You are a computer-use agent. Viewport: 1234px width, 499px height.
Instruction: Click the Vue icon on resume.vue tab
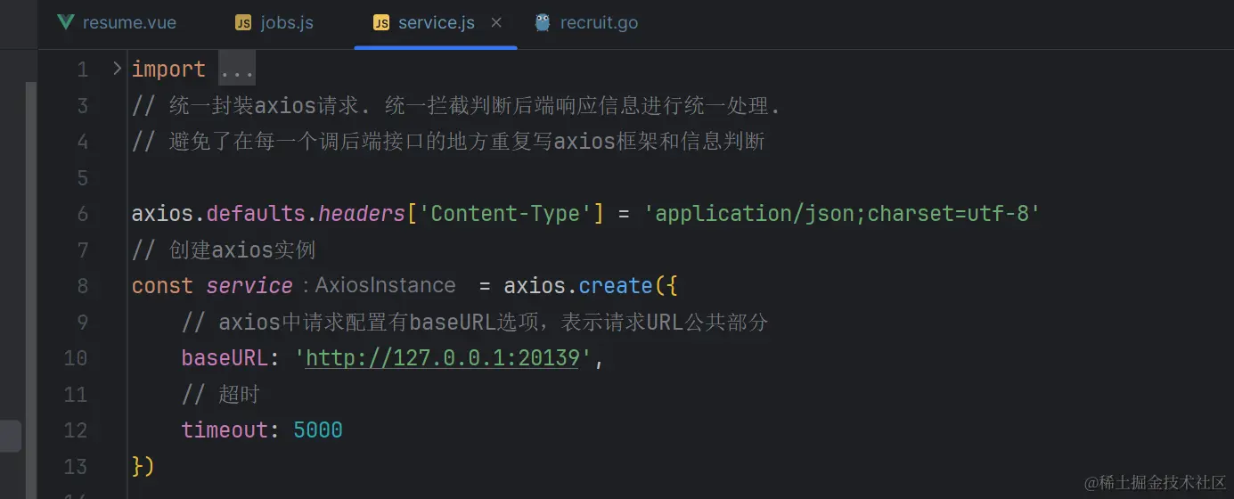[64, 23]
